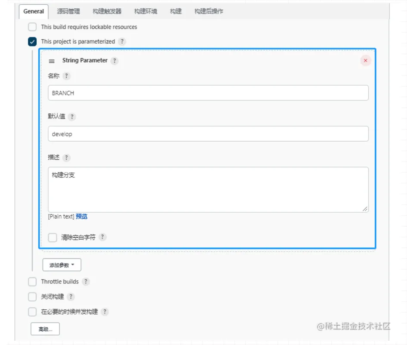Open the 构建 tab
Image resolution: width=407 pixels, height=345 pixels.
[x=176, y=12]
